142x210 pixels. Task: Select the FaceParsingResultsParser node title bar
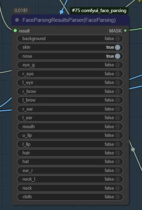click(x=70, y=20)
